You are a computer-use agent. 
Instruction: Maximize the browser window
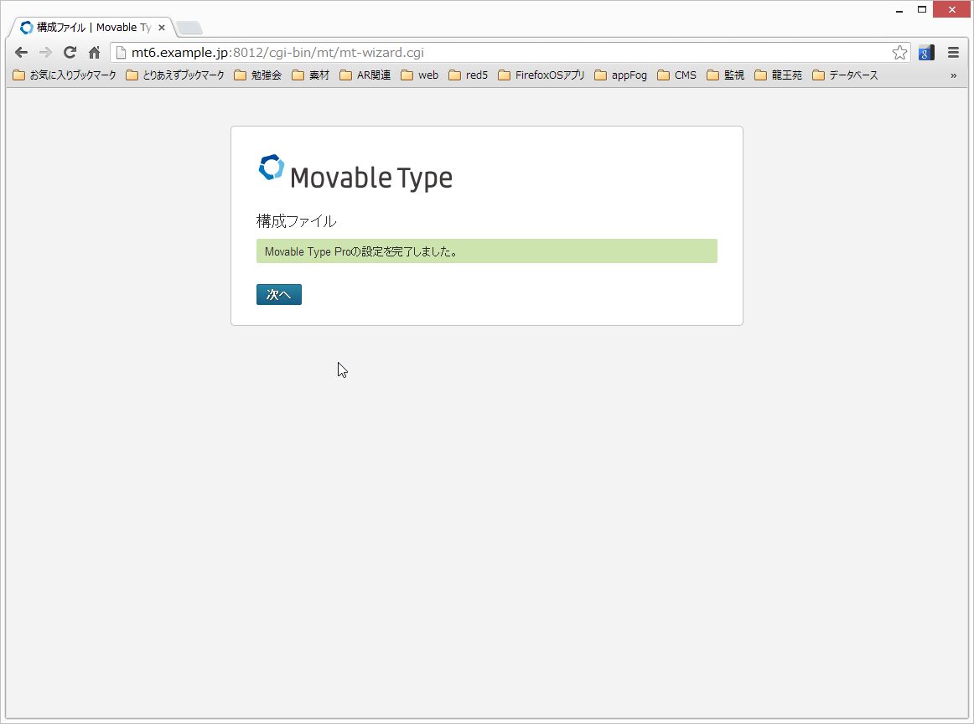[922, 9]
